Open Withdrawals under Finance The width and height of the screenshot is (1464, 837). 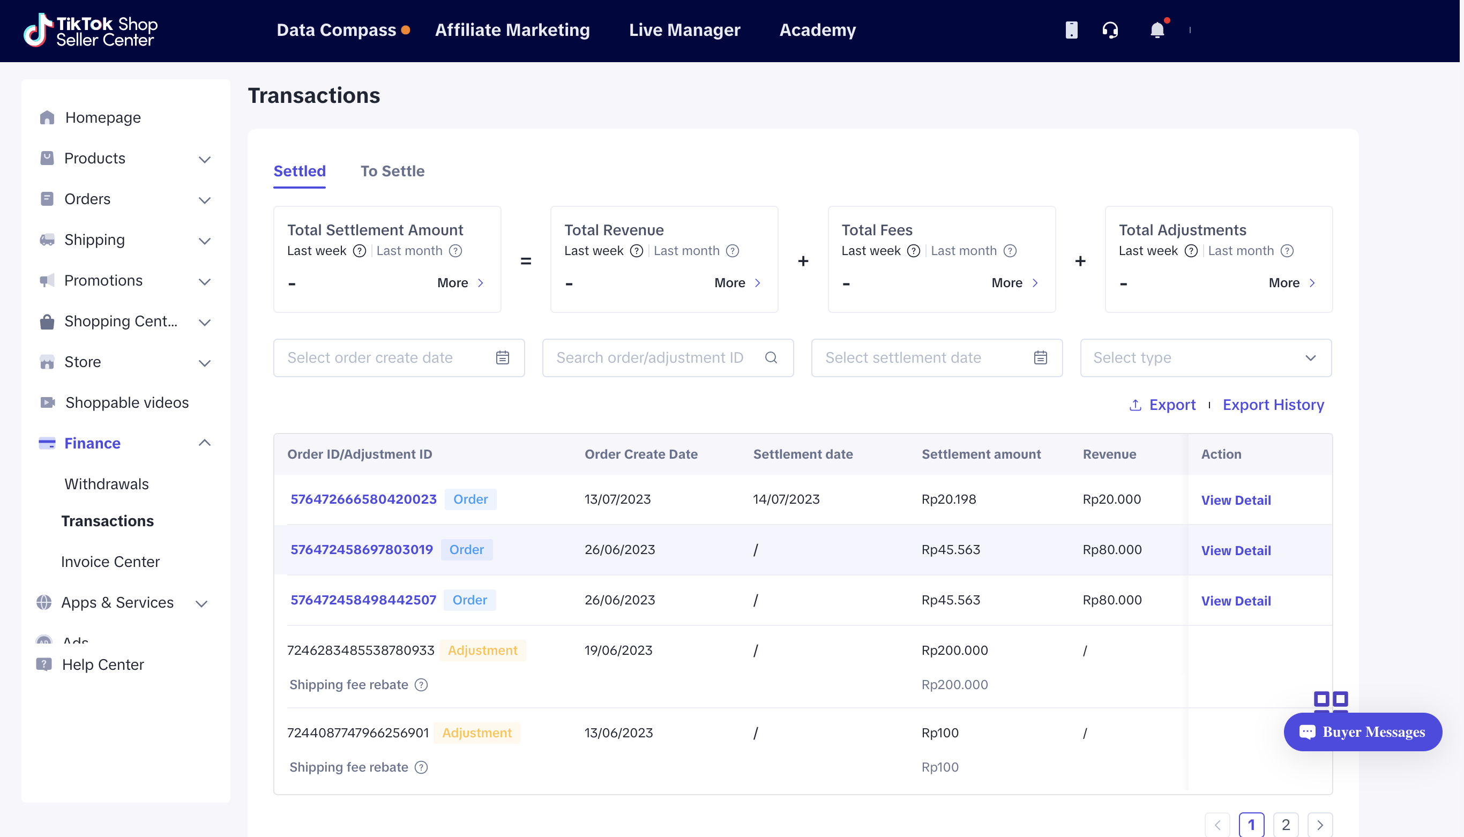pyautogui.click(x=106, y=484)
